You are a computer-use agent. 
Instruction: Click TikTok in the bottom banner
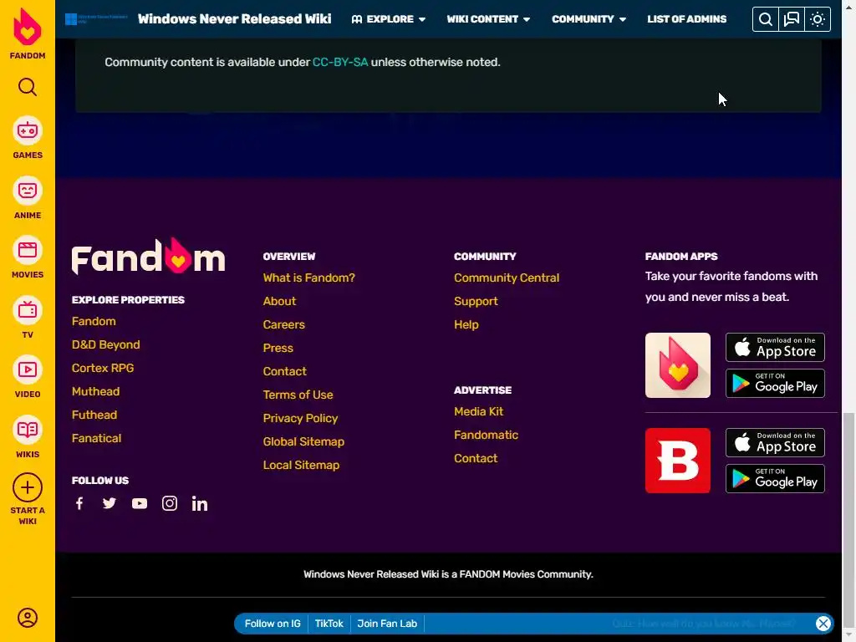click(329, 624)
